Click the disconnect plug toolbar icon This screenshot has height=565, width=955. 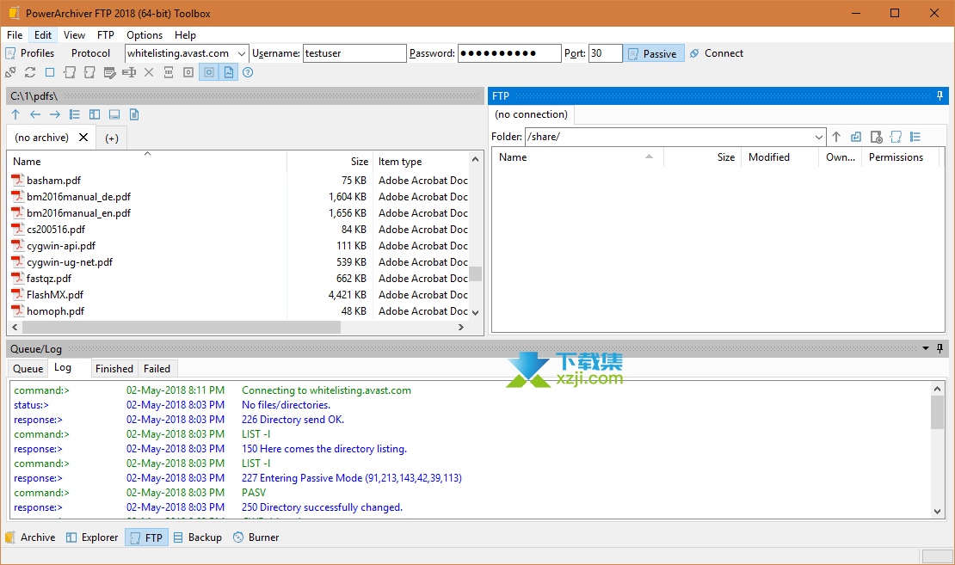point(10,72)
